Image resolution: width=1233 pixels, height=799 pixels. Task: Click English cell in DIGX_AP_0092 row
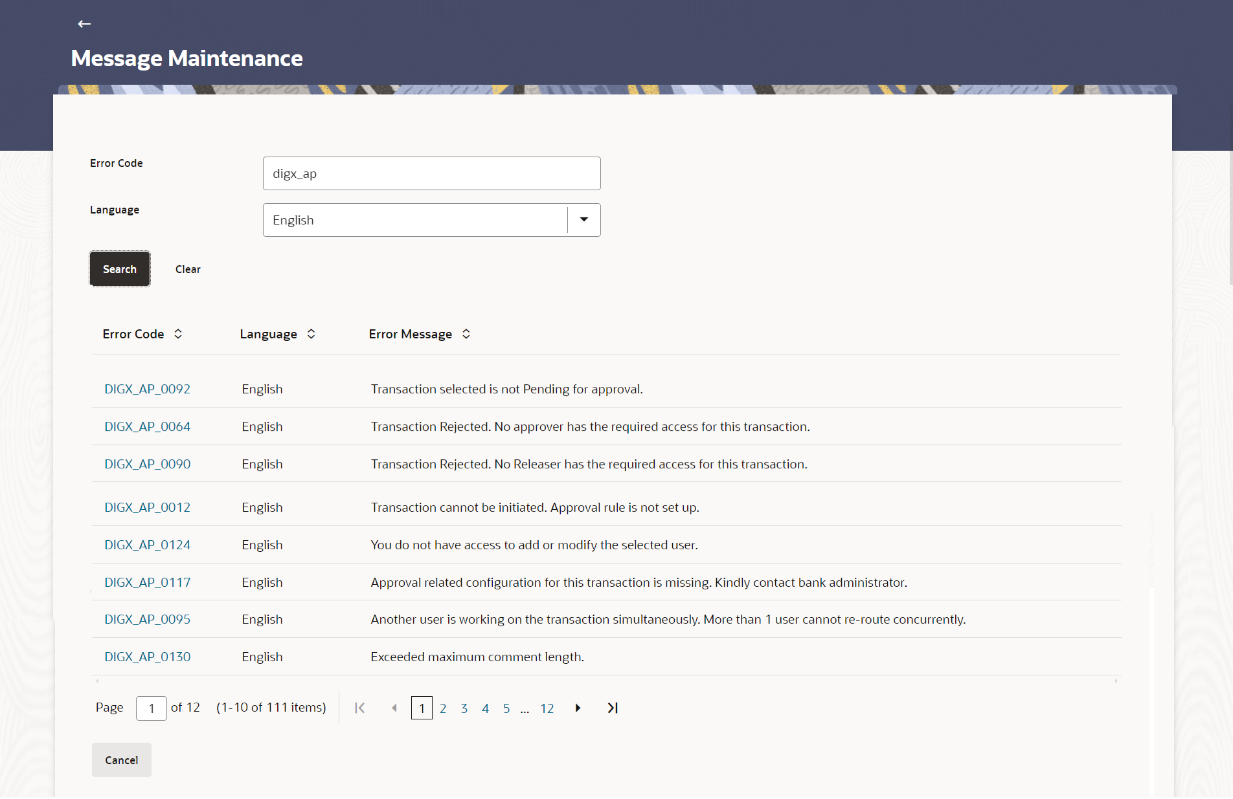[262, 389]
